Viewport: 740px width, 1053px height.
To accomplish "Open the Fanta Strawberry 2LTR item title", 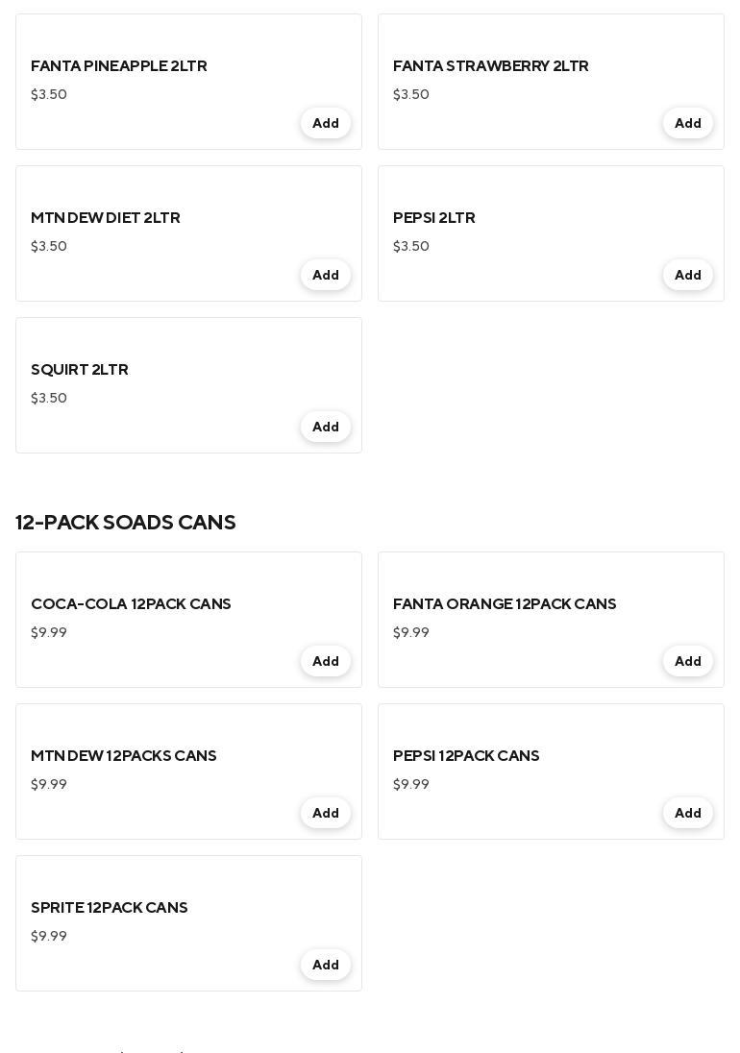I will 490,66.
